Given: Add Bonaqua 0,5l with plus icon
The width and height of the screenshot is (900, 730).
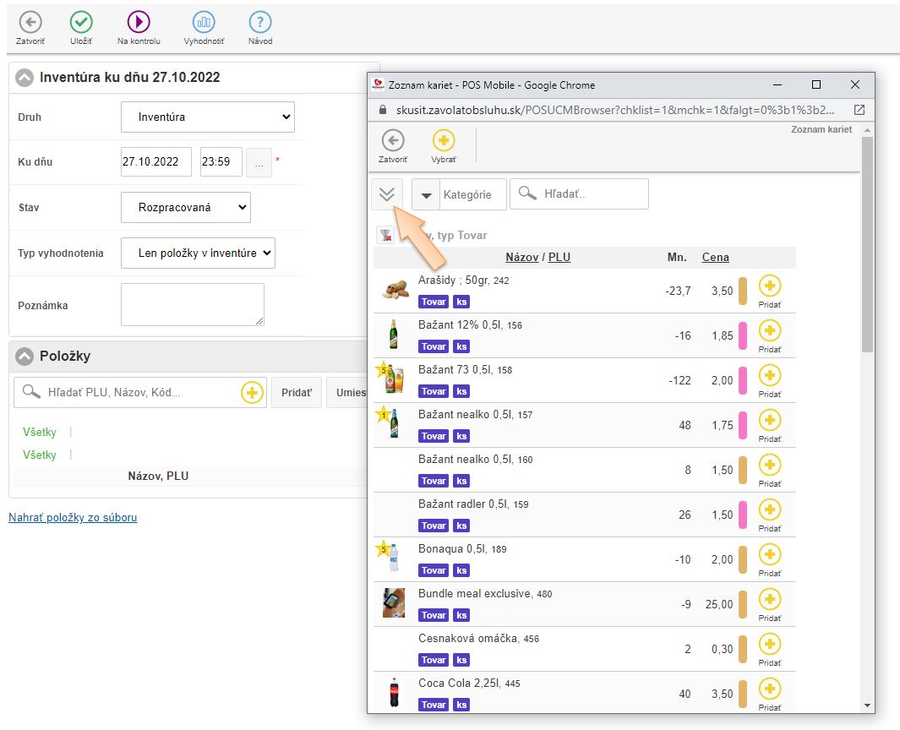Looking at the screenshot, I should pos(770,555).
